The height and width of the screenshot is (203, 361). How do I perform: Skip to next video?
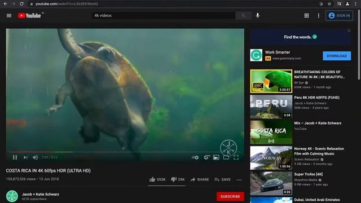click(25, 157)
